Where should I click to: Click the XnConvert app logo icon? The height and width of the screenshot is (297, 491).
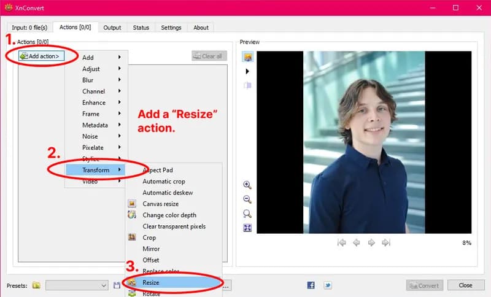pos(9,7)
